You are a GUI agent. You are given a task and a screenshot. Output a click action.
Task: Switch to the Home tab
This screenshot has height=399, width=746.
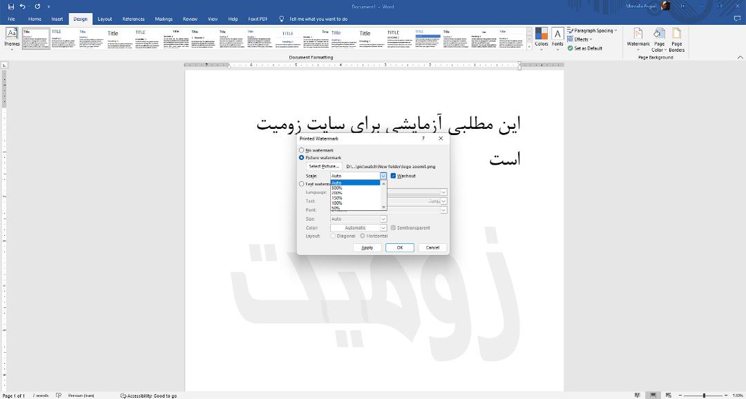click(x=35, y=19)
